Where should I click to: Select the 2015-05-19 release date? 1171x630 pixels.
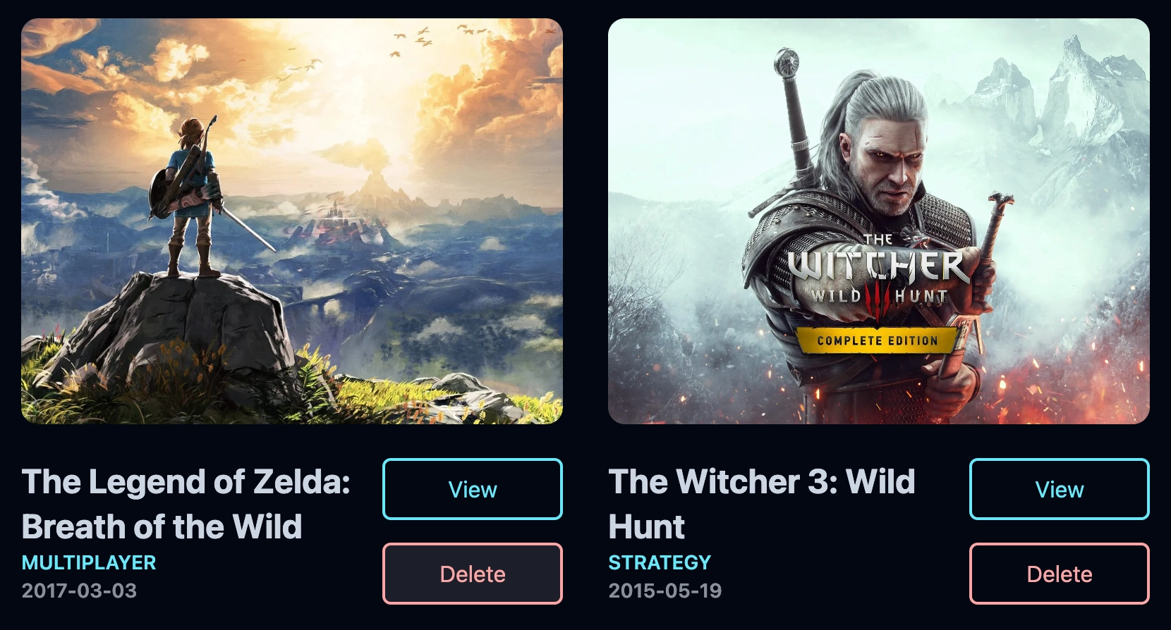pos(665,591)
